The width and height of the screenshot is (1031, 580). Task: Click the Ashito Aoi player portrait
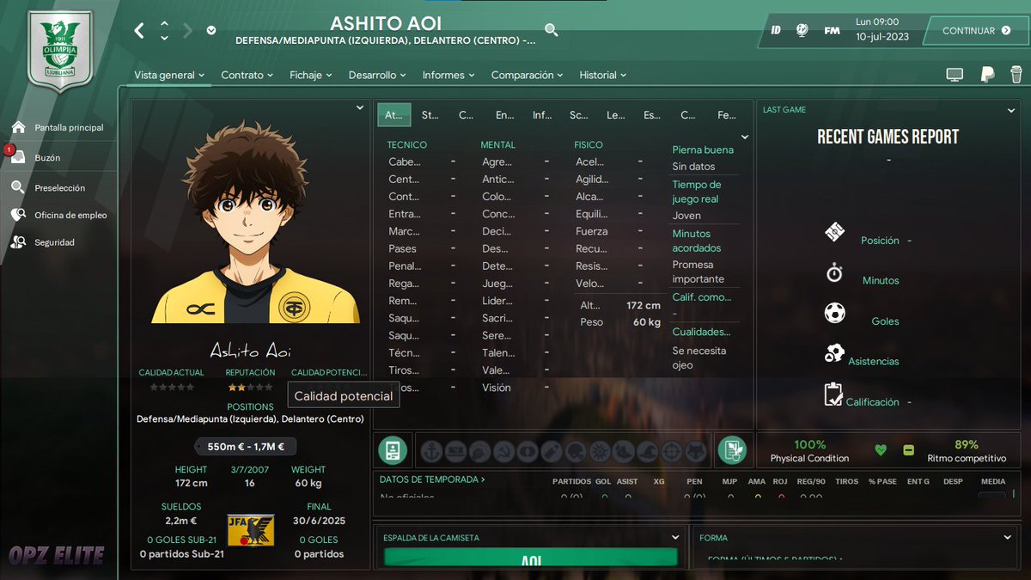(256, 223)
